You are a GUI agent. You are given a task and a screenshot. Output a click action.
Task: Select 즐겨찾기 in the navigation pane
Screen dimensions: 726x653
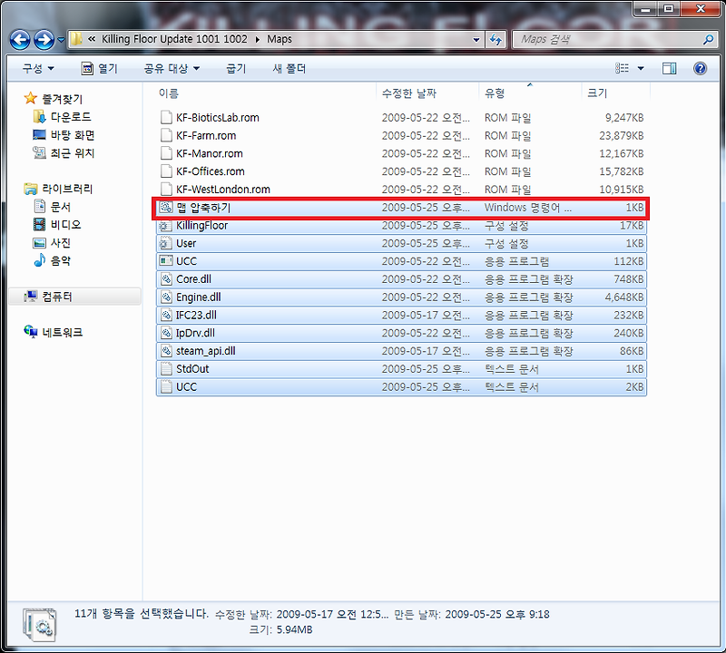(62, 99)
